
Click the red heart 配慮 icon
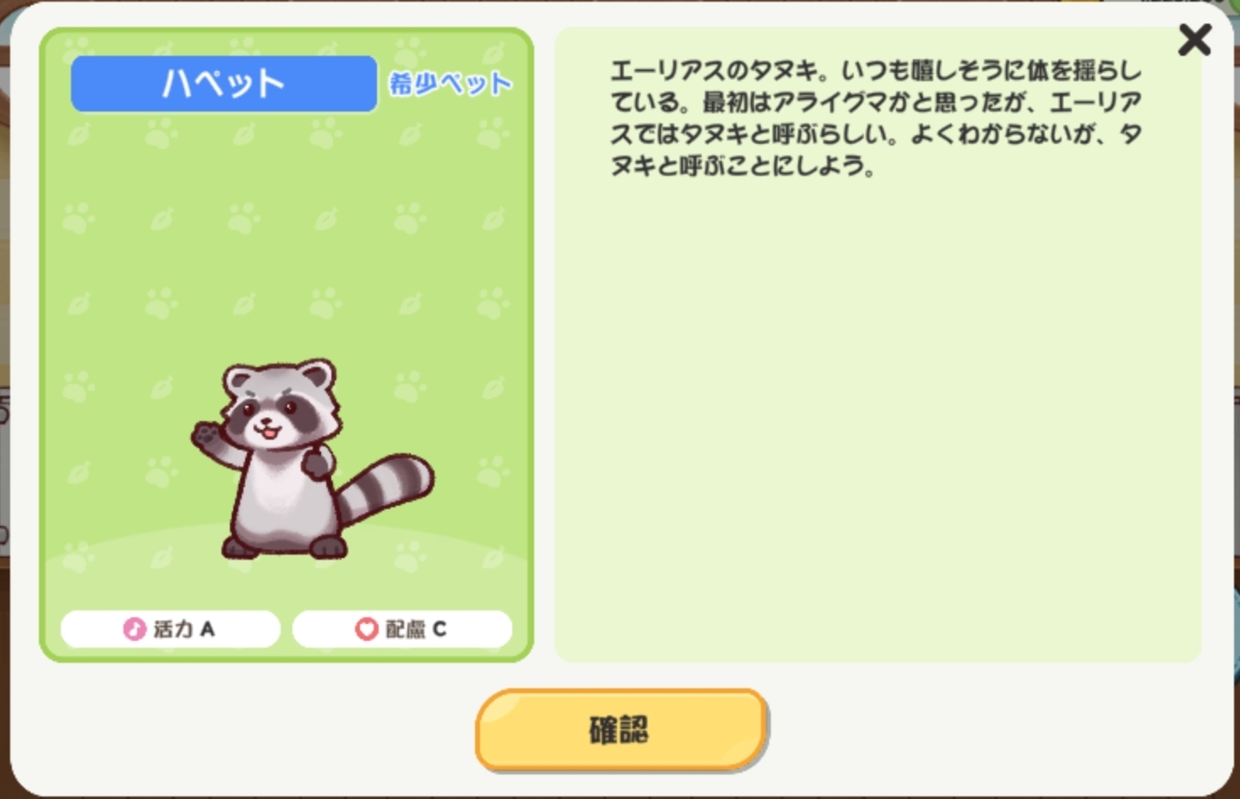366,629
